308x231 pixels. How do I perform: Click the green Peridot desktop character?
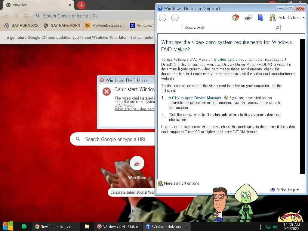tap(245, 203)
